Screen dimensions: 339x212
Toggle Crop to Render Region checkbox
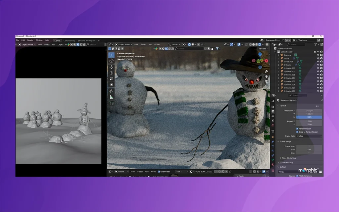297,132
